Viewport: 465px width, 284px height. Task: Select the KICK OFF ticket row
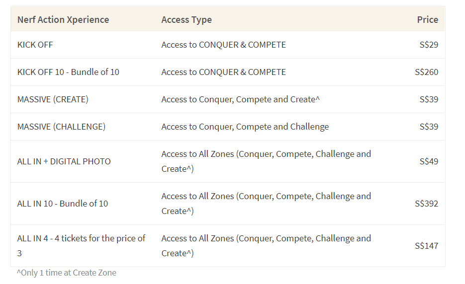(x=228, y=45)
